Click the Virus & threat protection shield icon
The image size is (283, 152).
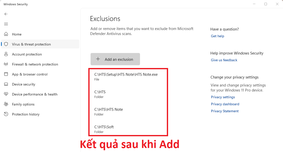tap(6, 44)
